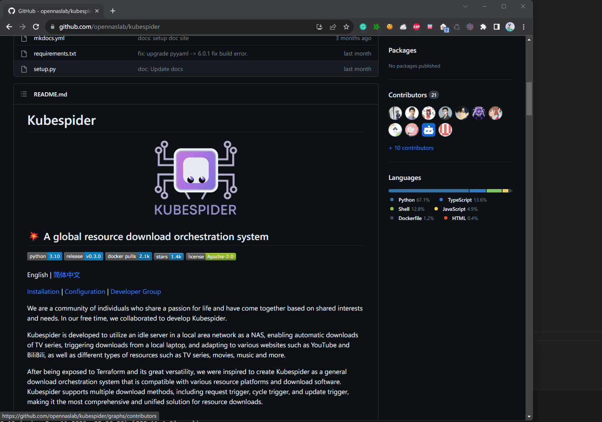Screen dimensions: 602x422
Task: Click the Python segment of language bar
Action: click(429, 191)
